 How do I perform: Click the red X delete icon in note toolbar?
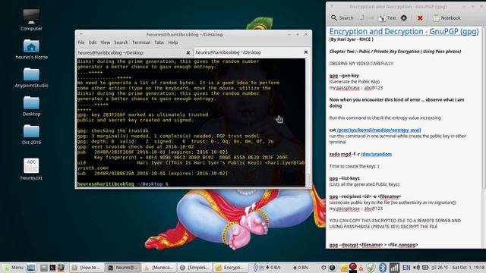click(420, 18)
